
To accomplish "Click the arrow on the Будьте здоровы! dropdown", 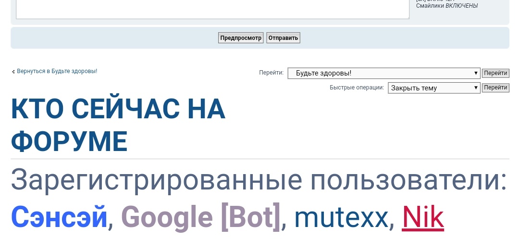I will coord(476,73).
